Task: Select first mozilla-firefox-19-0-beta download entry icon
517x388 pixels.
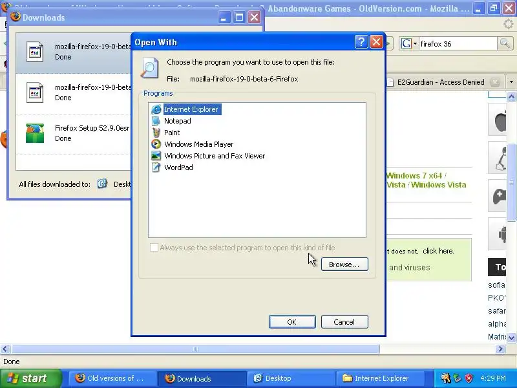Action: point(35,52)
